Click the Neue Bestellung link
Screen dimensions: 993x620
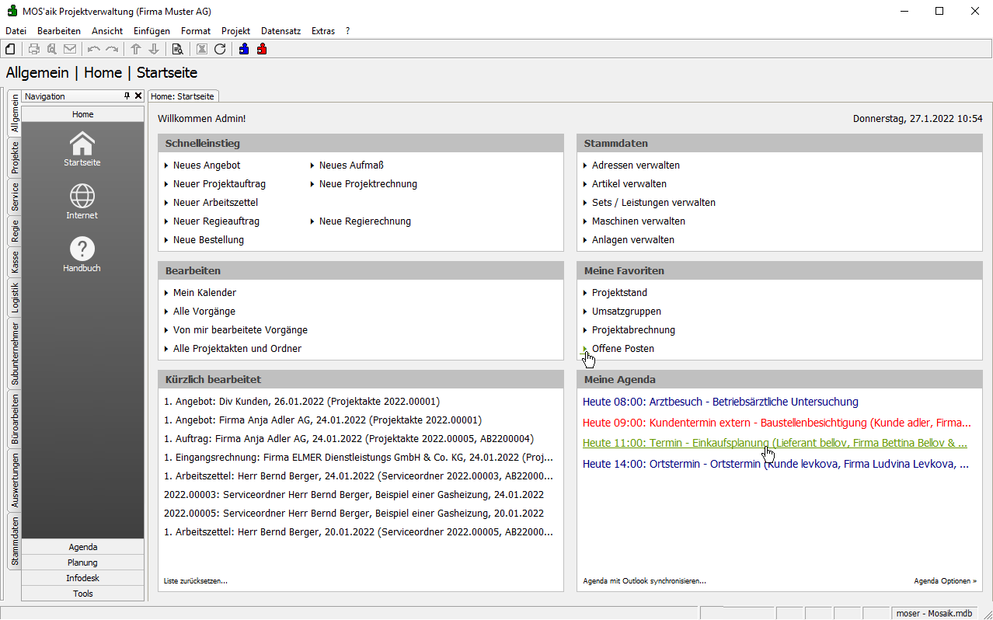[x=208, y=240]
